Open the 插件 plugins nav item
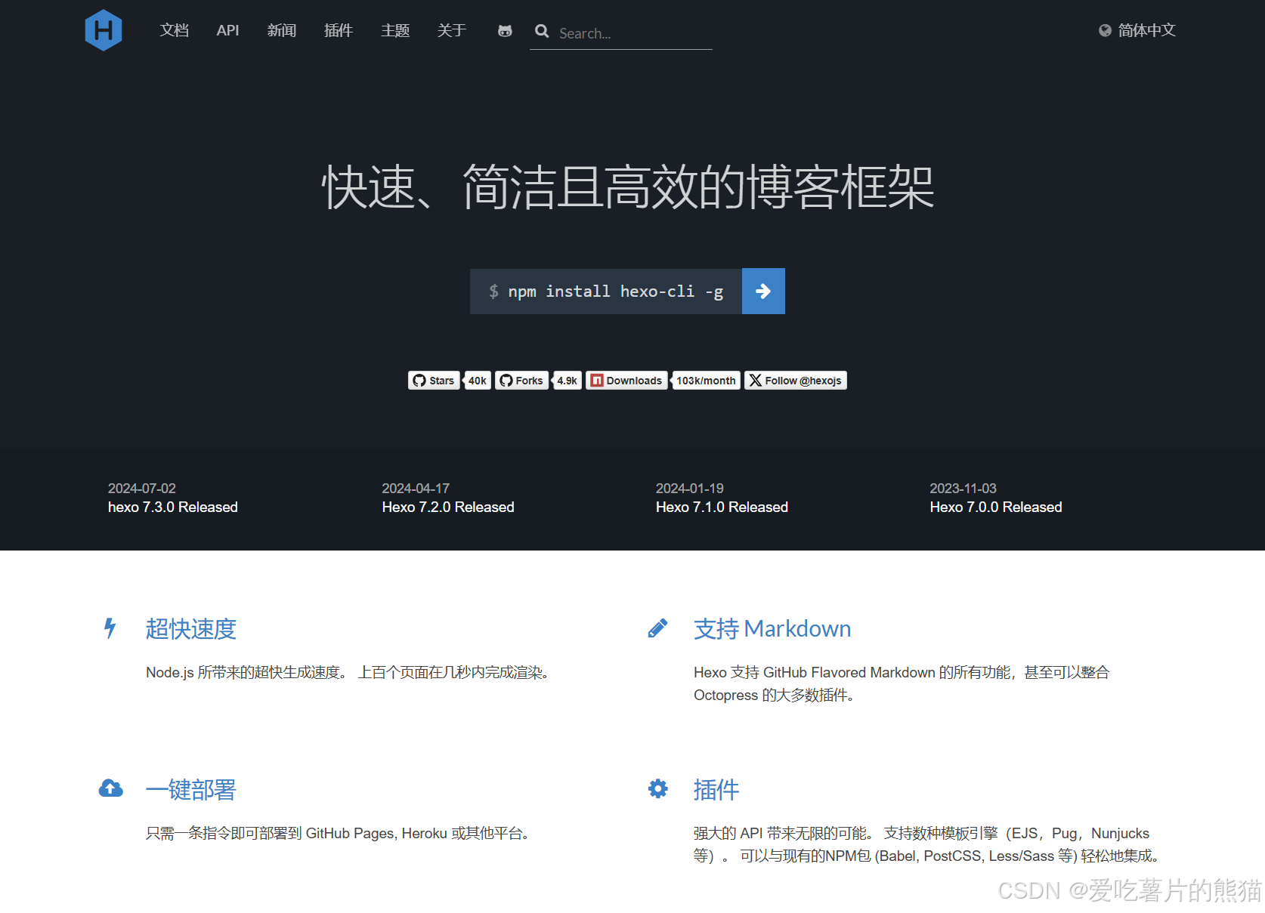Viewport: 1265px width, 913px height. [339, 30]
